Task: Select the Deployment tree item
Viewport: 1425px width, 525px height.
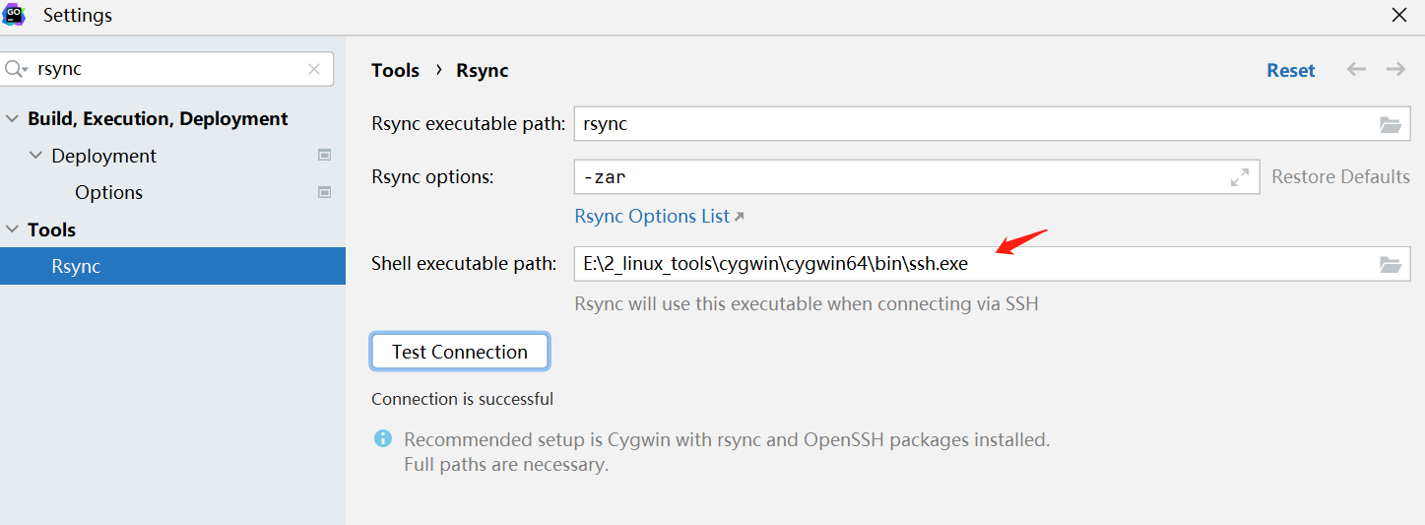Action: click(103, 156)
